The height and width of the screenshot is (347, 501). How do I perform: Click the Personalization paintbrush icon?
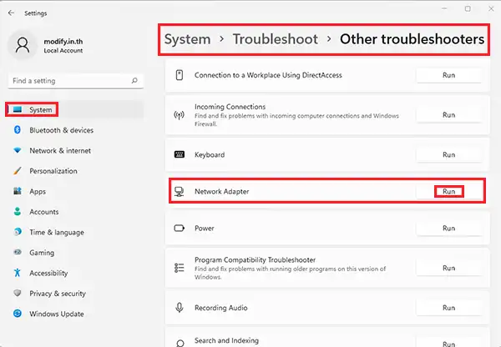click(18, 171)
